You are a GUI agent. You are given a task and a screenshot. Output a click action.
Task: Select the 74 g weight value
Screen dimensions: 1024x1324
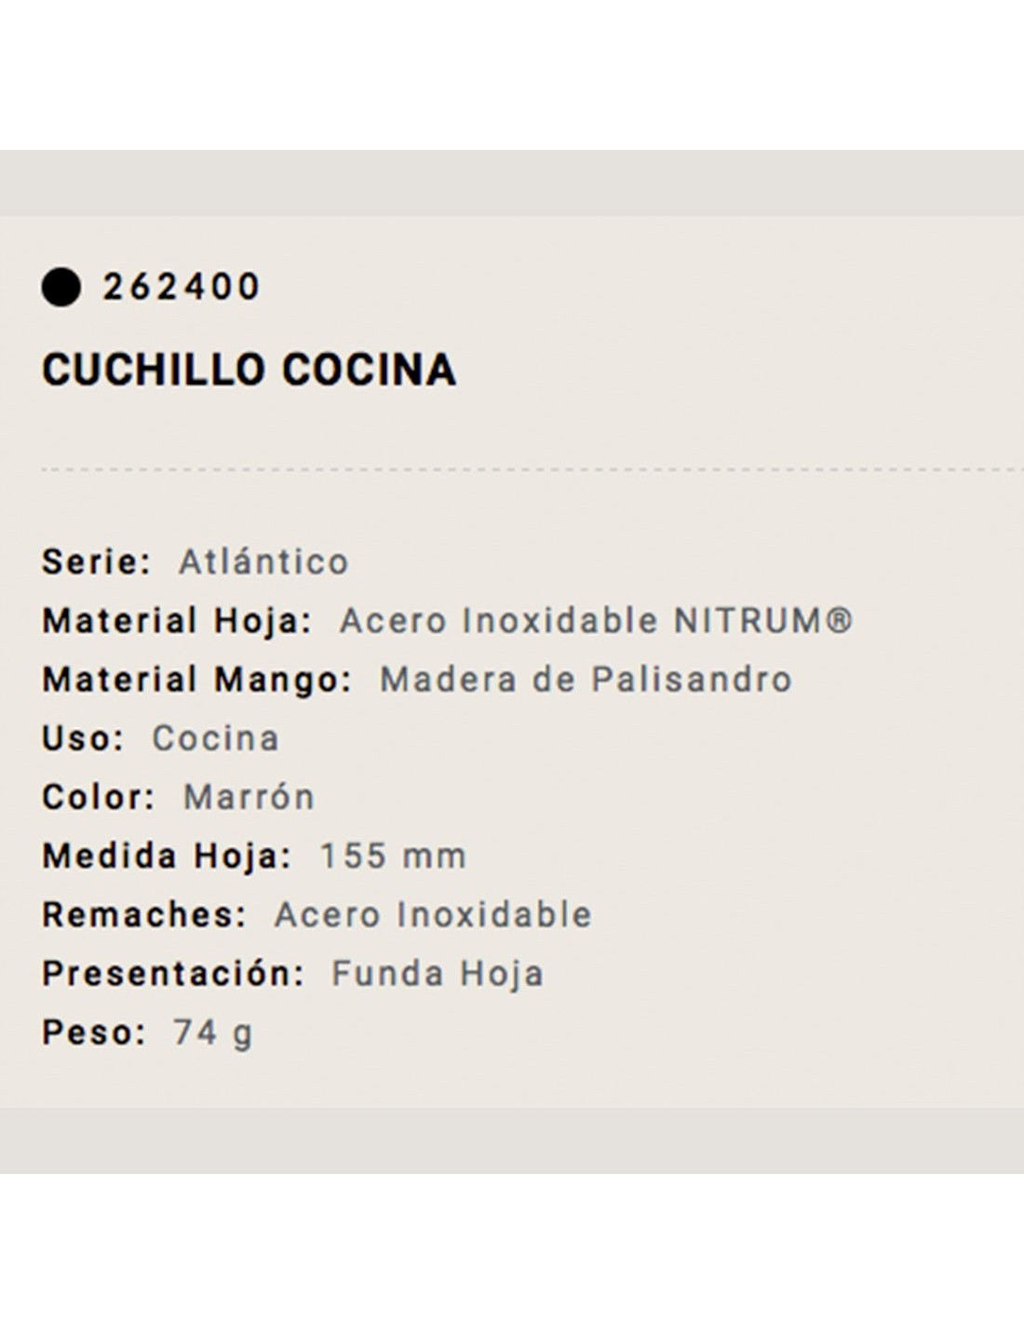[x=213, y=1033]
